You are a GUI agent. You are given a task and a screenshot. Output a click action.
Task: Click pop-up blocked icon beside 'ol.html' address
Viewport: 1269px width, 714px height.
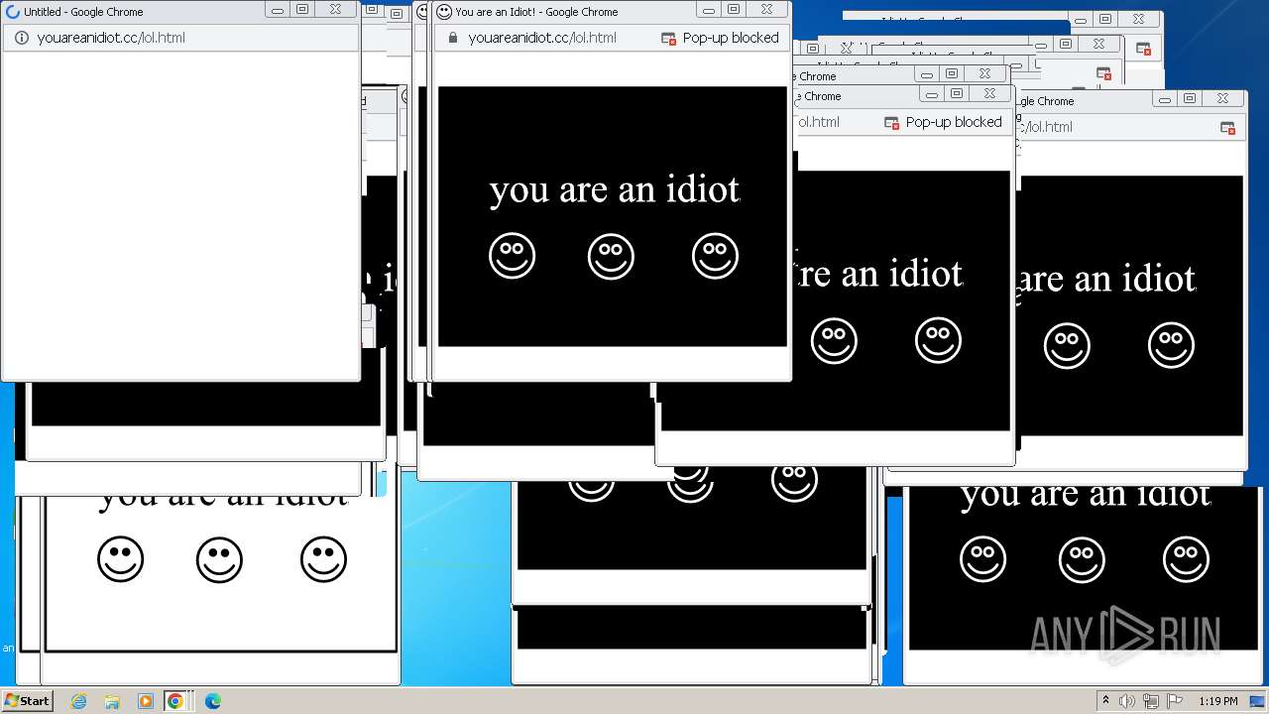(x=892, y=122)
